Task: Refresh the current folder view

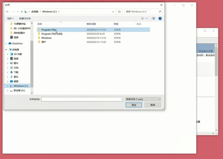Action: point(119,12)
